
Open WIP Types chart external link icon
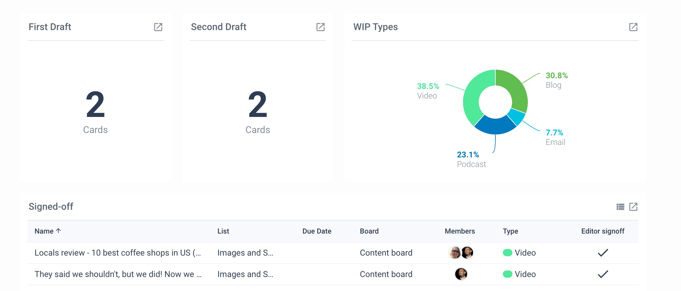pyautogui.click(x=633, y=27)
